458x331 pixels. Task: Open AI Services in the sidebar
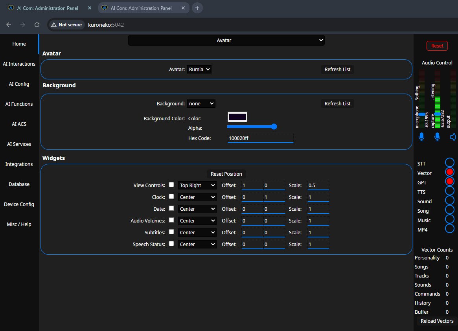pyautogui.click(x=19, y=144)
